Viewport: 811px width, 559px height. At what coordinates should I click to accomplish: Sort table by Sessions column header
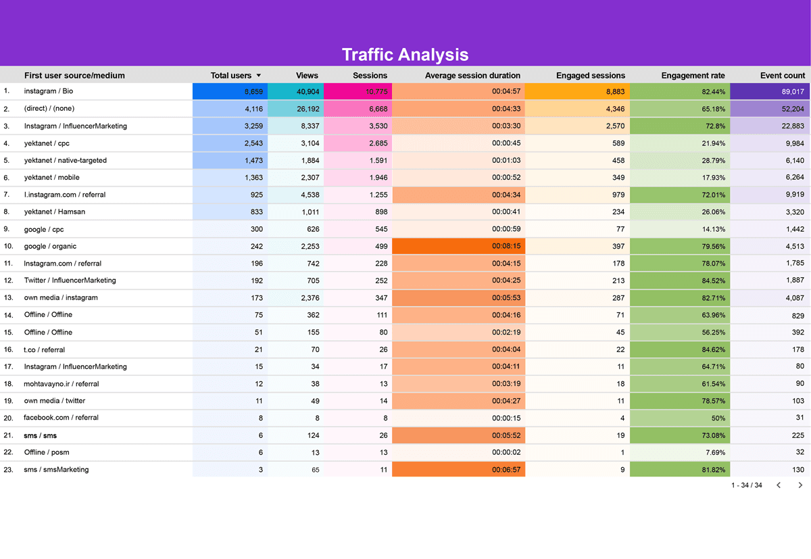click(370, 76)
